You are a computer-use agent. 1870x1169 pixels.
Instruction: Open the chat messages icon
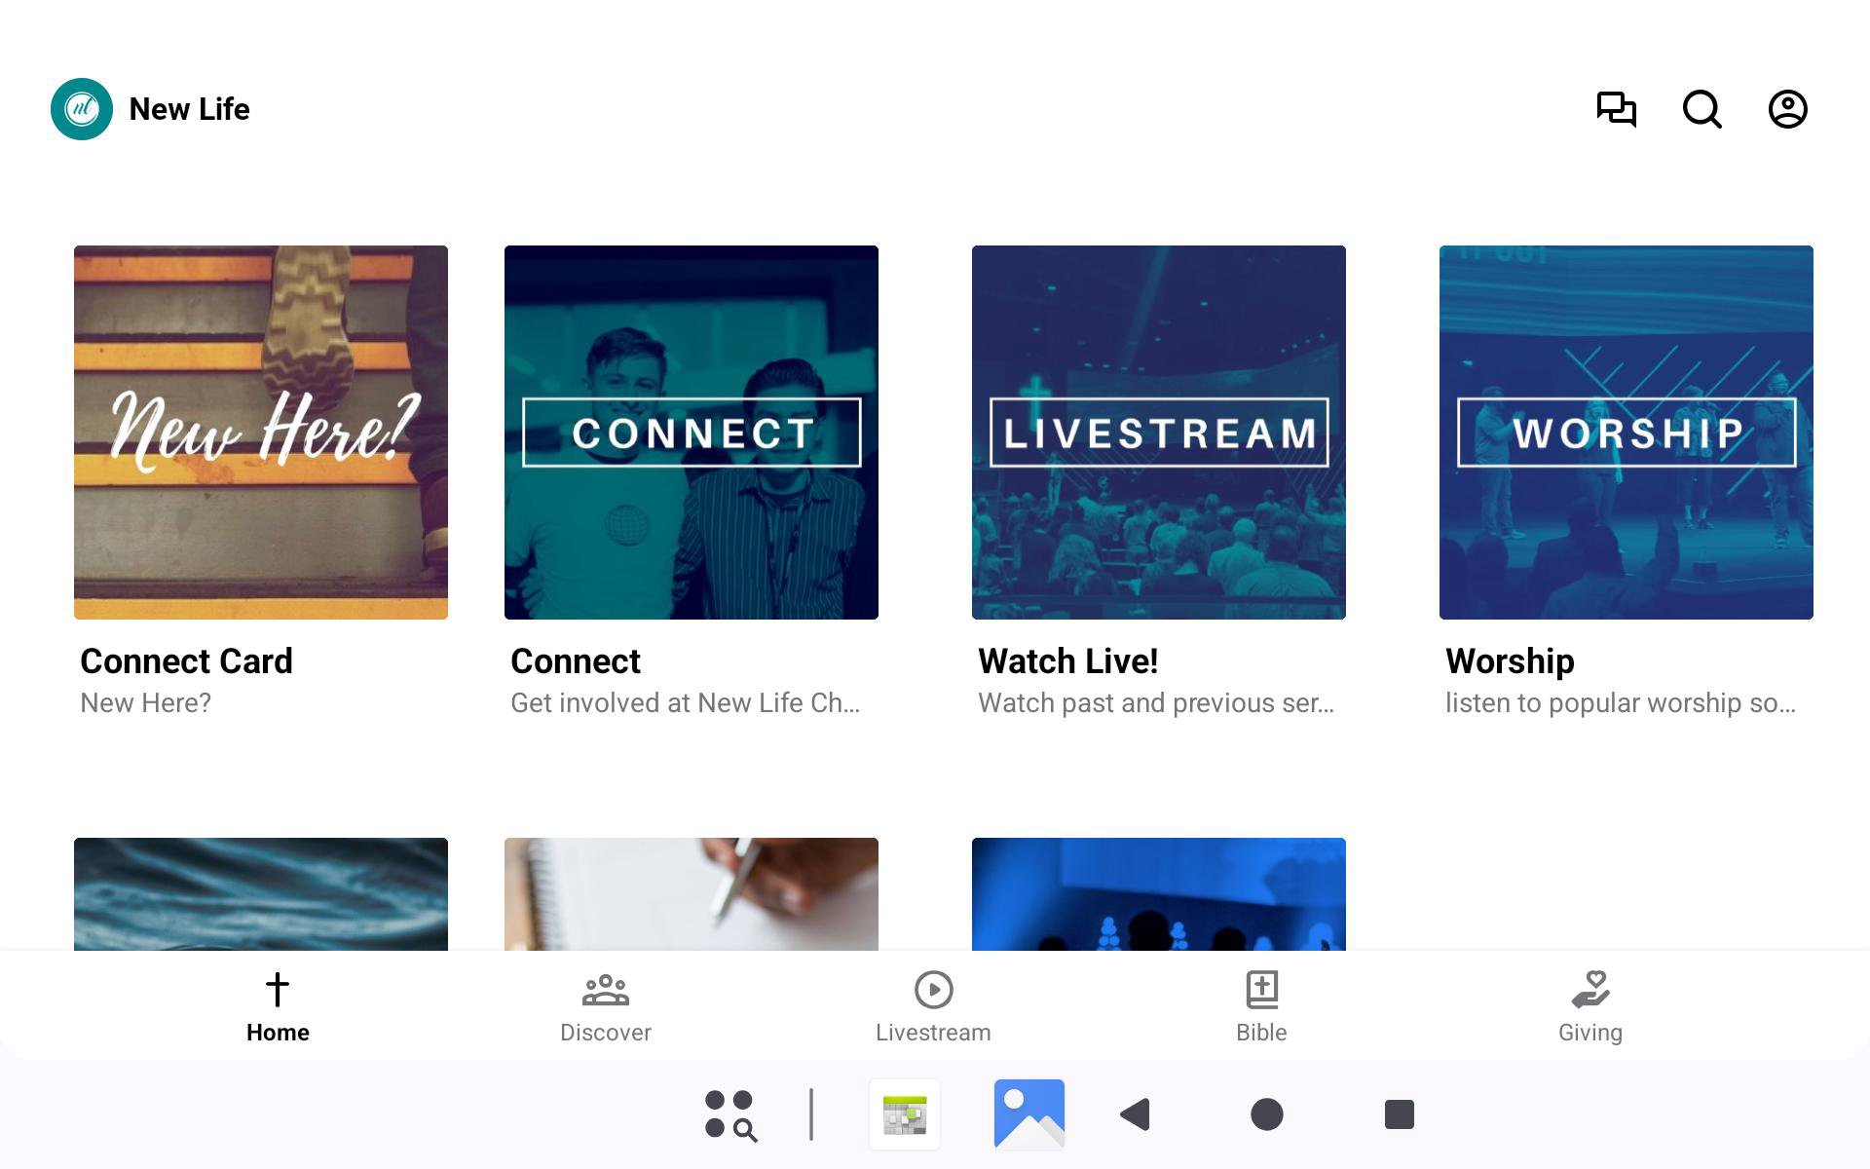pos(1616,109)
